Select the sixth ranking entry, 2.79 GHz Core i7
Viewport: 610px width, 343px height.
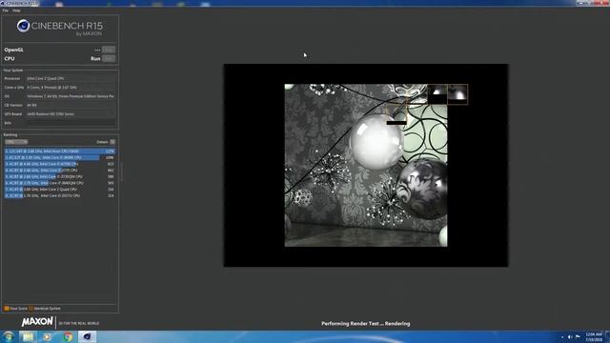click(x=60, y=183)
